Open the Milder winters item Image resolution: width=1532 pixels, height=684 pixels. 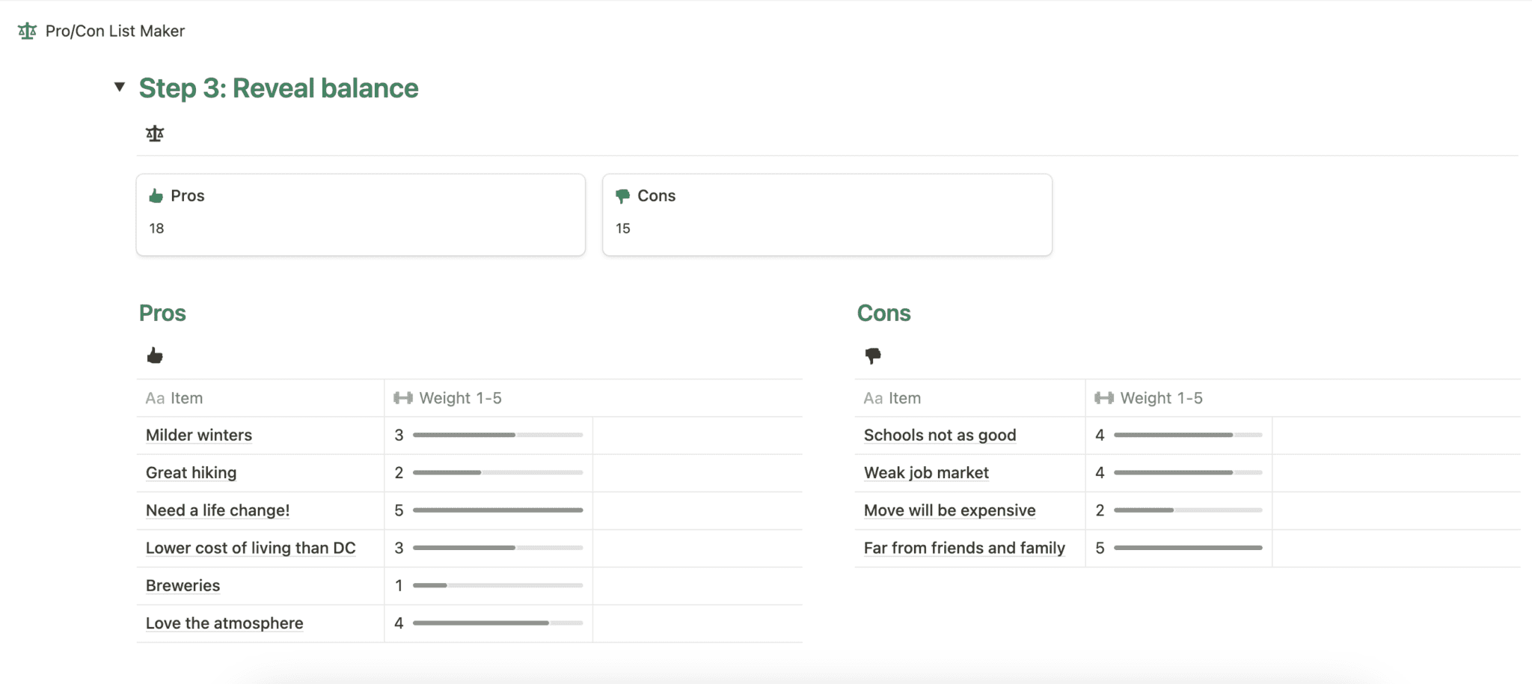click(x=198, y=435)
